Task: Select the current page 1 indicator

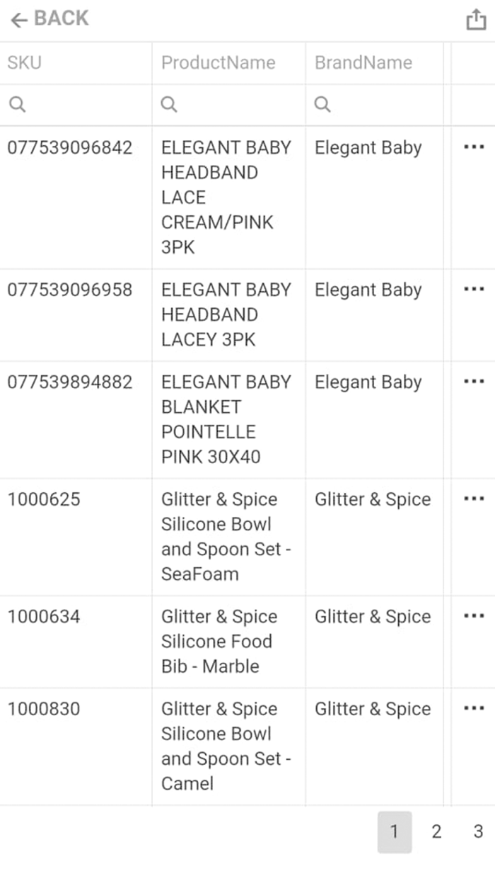Action: [x=395, y=832]
